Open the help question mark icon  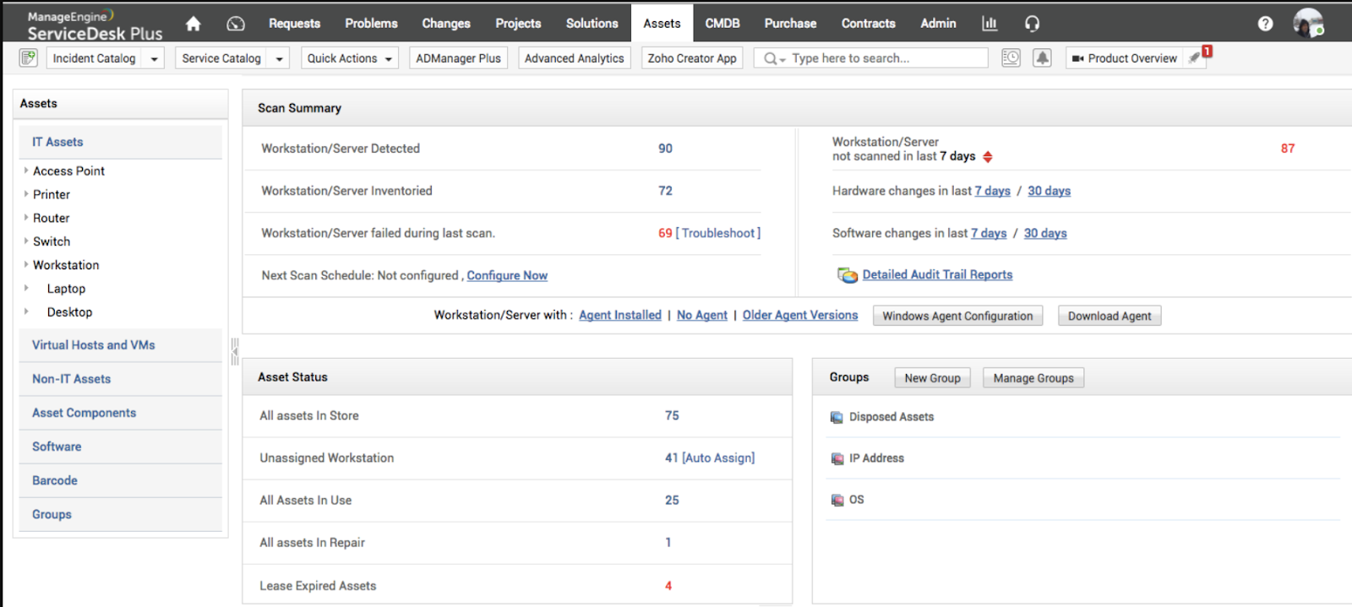[1265, 24]
